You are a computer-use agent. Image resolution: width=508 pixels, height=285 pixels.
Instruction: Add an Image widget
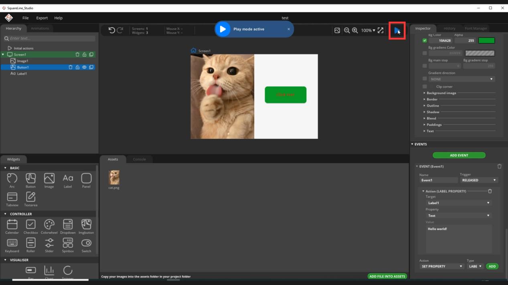[x=49, y=180]
